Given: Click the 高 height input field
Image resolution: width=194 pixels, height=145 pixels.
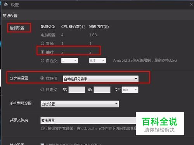Looking at the screenshot, I should pos(102,90).
